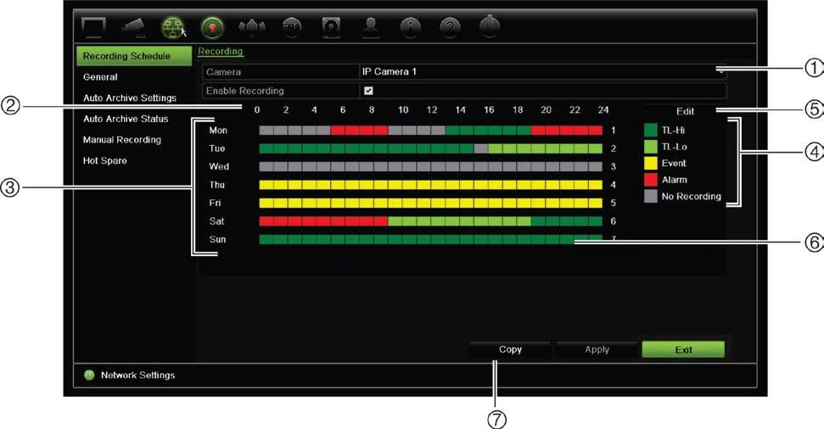Open the Camera dropdown showing IP Camera 1
The image size is (824, 429).
point(543,72)
